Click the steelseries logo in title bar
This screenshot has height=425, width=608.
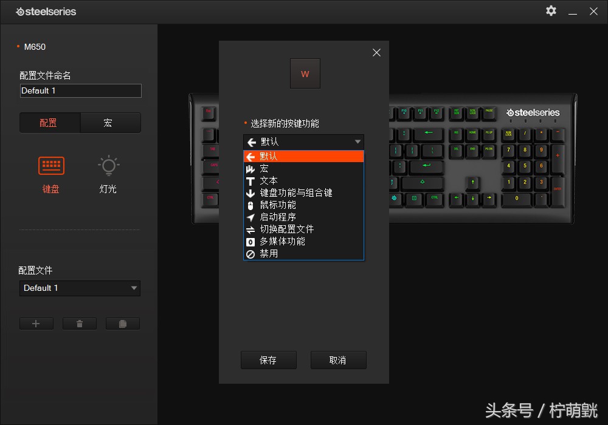(x=46, y=12)
